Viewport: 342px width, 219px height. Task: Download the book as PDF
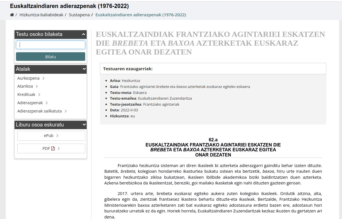point(51,148)
